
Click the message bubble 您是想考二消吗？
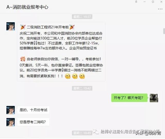(x=33, y=122)
